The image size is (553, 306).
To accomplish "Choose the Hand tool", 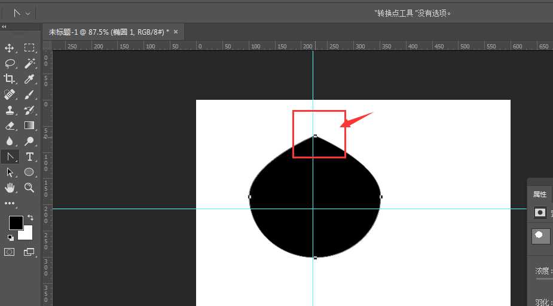I will pos(10,188).
